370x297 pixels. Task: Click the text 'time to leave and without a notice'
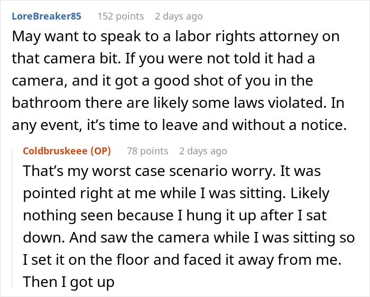[x=227, y=125]
